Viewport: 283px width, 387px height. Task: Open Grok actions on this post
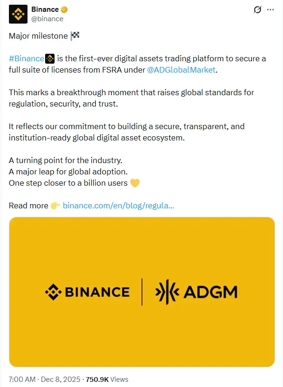[x=257, y=9]
